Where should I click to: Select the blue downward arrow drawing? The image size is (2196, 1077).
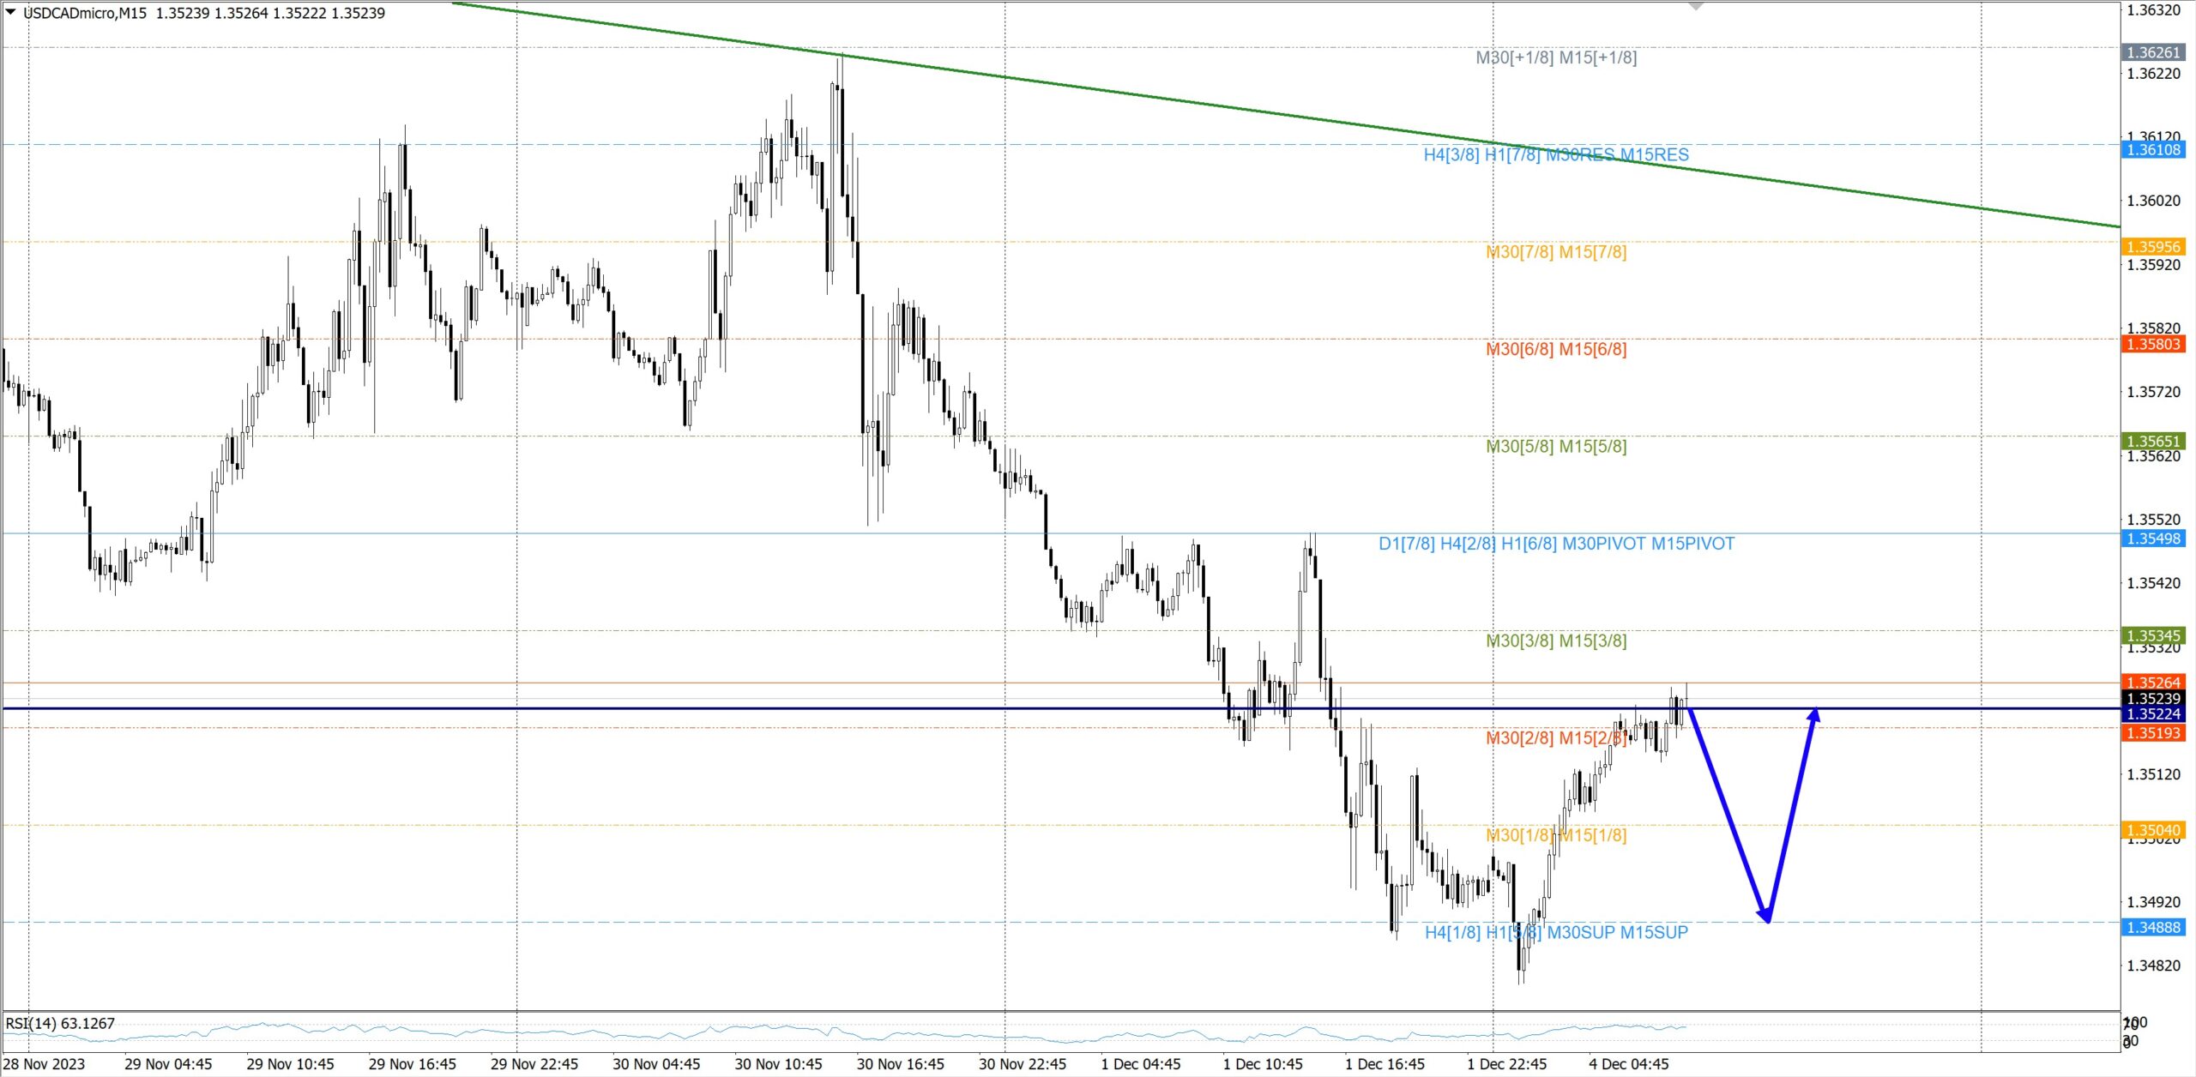coord(1728,815)
